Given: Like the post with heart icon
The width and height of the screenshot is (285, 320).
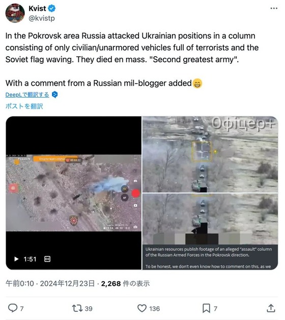Looking at the screenshot, I should pyautogui.click(x=142, y=308).
